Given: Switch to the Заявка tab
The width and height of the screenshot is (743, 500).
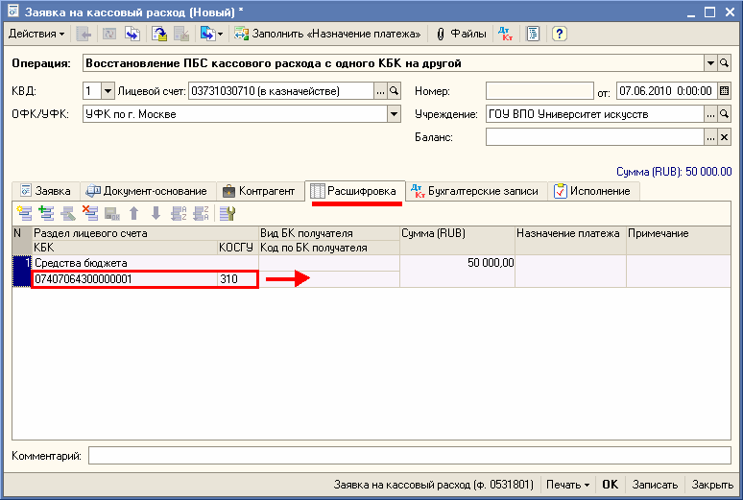Looking at the screenshot, I should pos(45,191).
